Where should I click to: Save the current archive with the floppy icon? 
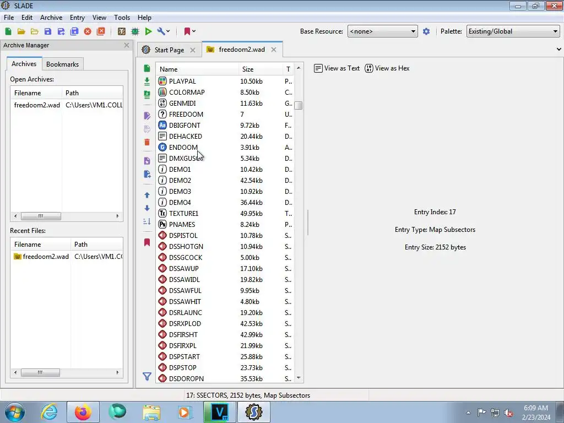(48, 31)
